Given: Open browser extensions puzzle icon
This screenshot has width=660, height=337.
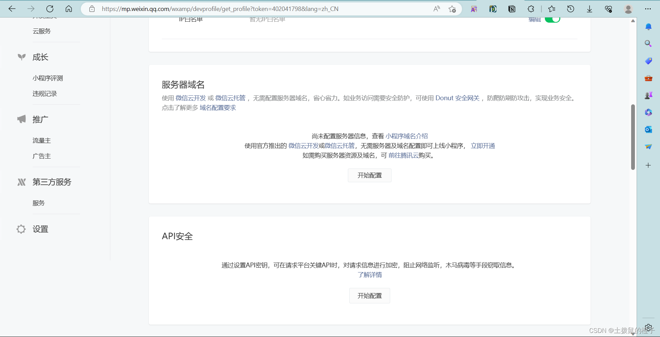Looking at the screenshot, I should click(531, 9).
